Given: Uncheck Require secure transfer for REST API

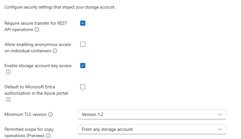Looking at the screenshot, I should pyautogui.click(x=83, y=23).
